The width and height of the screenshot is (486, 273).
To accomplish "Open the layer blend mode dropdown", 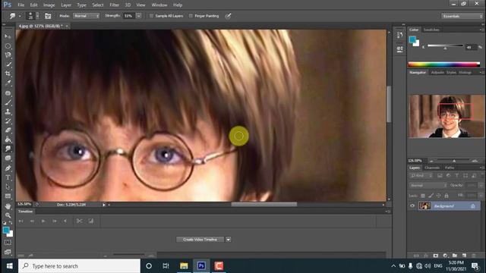I will point(428,185).
